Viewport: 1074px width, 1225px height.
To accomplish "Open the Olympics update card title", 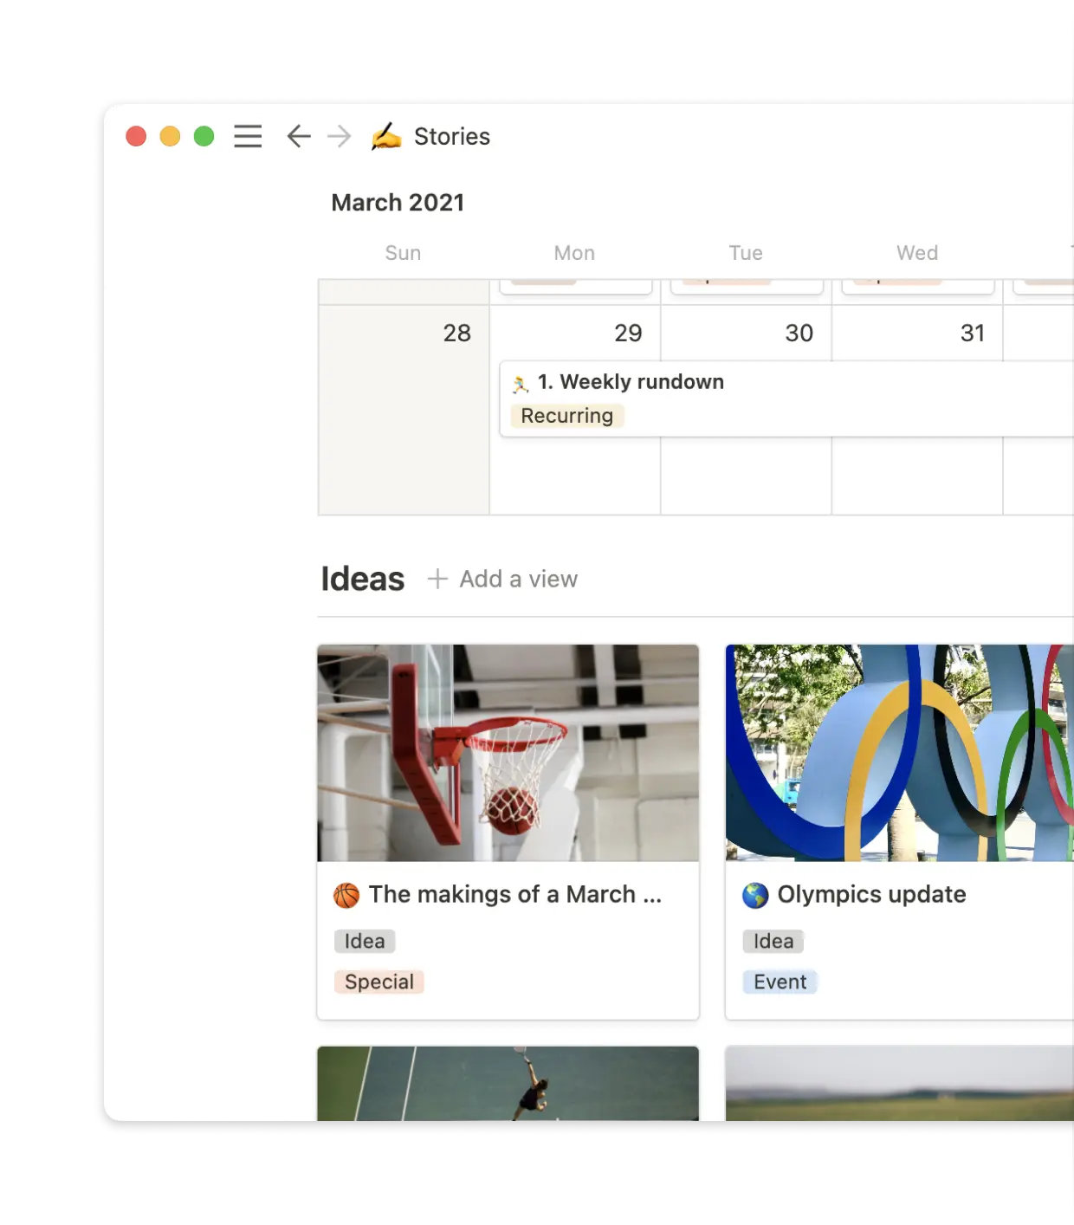I will coord(871,894).
